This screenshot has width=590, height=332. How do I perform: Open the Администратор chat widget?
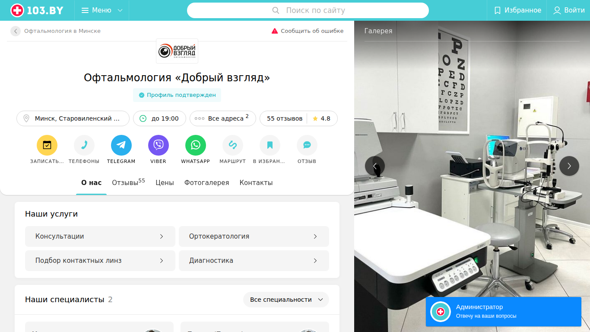coord(504,312)
